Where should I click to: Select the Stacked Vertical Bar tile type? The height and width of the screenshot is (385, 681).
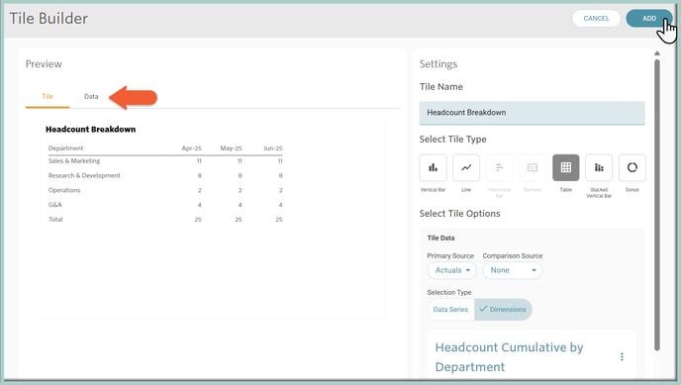point(599,167)
